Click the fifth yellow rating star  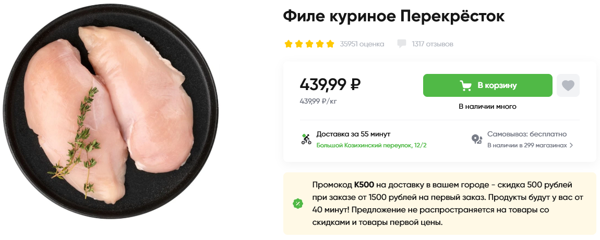point(330,44)
